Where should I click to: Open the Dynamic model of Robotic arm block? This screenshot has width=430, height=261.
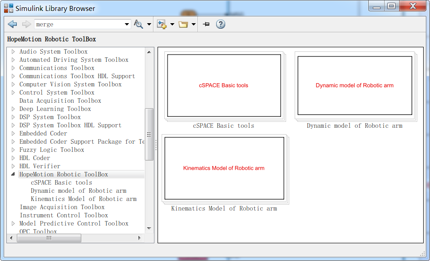[355, 85]
